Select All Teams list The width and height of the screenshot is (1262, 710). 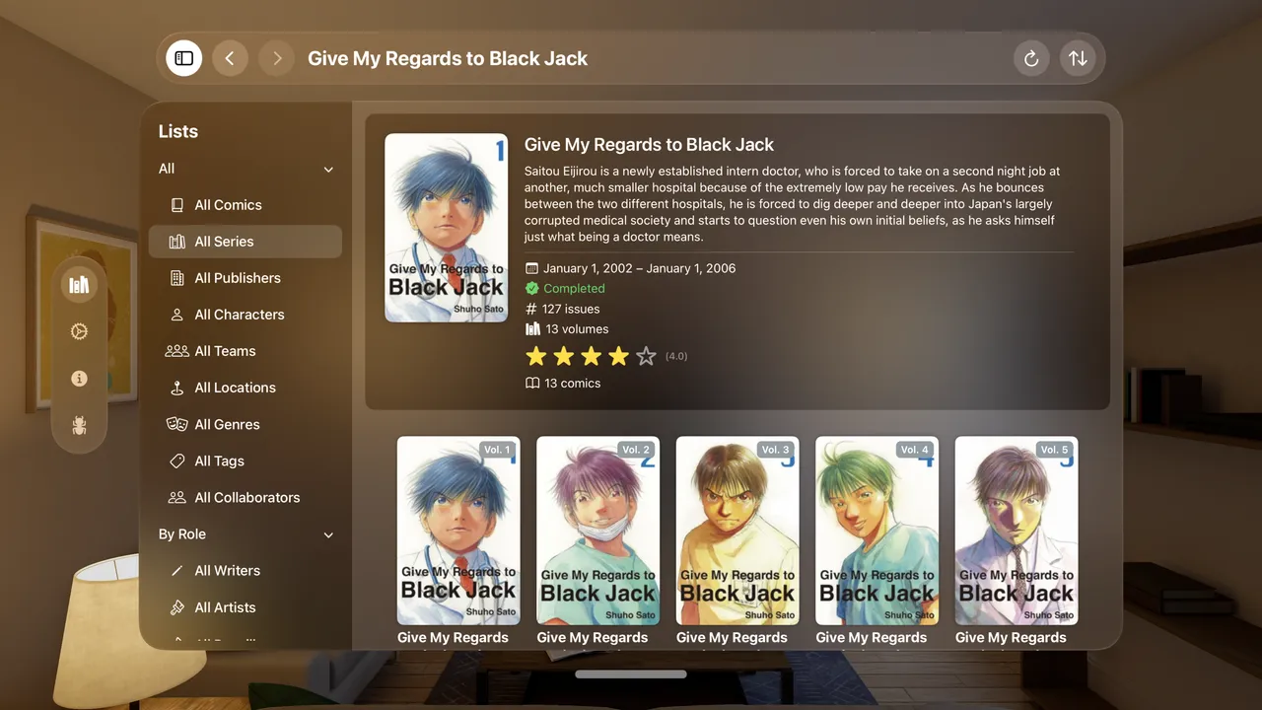click(x=245, y=351)
